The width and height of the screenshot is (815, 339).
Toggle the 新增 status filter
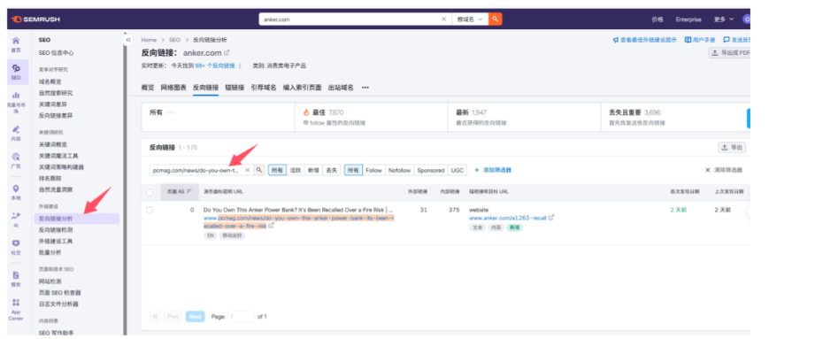point(312,170)
